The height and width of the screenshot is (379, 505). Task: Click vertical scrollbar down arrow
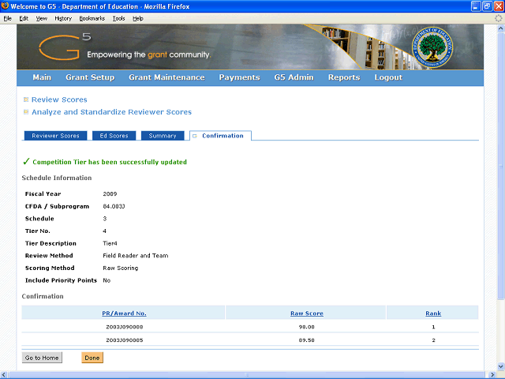(501, 366)
